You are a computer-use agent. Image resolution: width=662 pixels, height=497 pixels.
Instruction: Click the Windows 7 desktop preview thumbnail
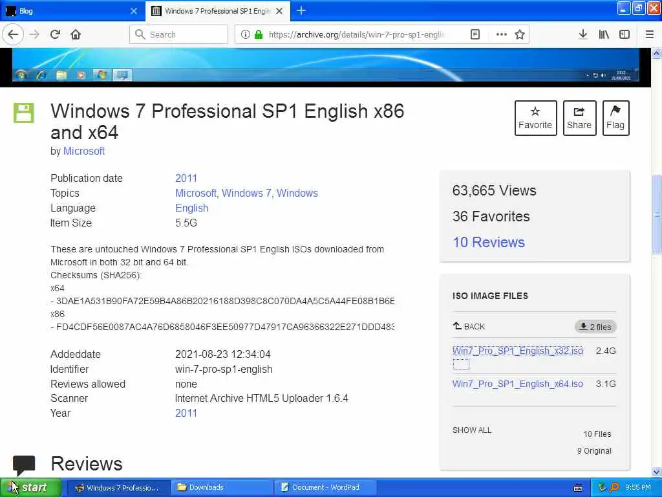point(325,65)
